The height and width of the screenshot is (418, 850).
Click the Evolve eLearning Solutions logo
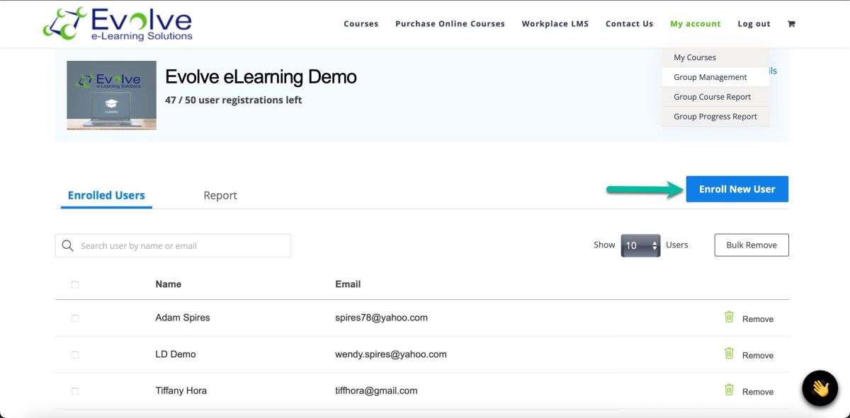click(x=119, y=23)
